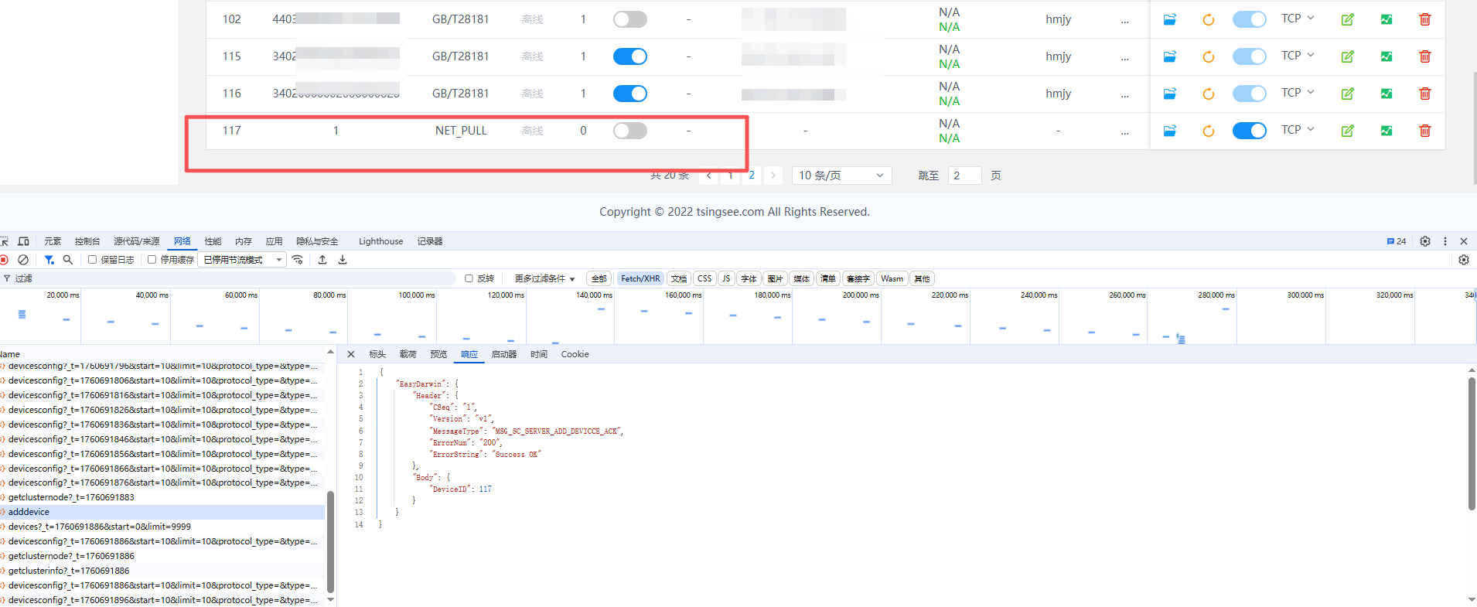Image resolution: width=1477 pixels, height=607 pixels.
Task: Check the 保留日志 preserve log checkbox
Action: [92, 260]
